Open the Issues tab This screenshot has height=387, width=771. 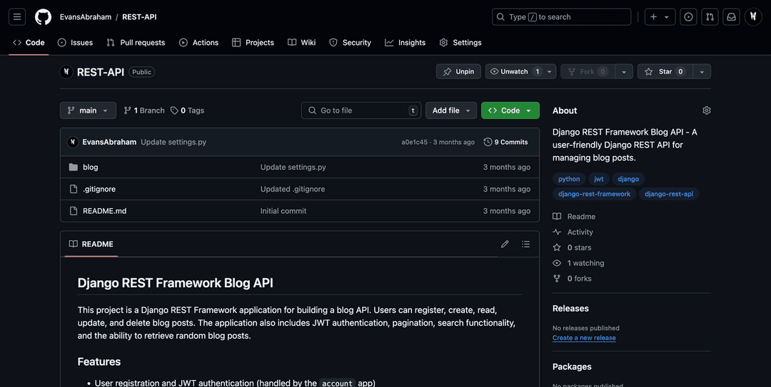tap(75, 43)
